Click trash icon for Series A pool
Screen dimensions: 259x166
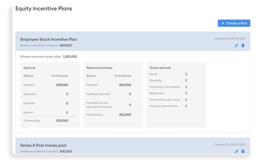click(243, 151)
